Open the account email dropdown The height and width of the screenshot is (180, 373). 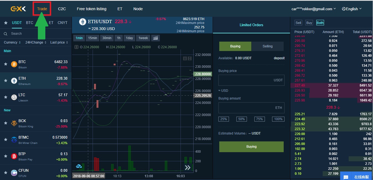[x=314, y=9]
